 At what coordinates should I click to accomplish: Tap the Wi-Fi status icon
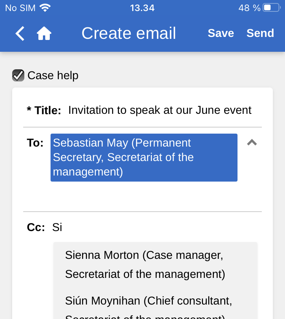tap(45, 8)
